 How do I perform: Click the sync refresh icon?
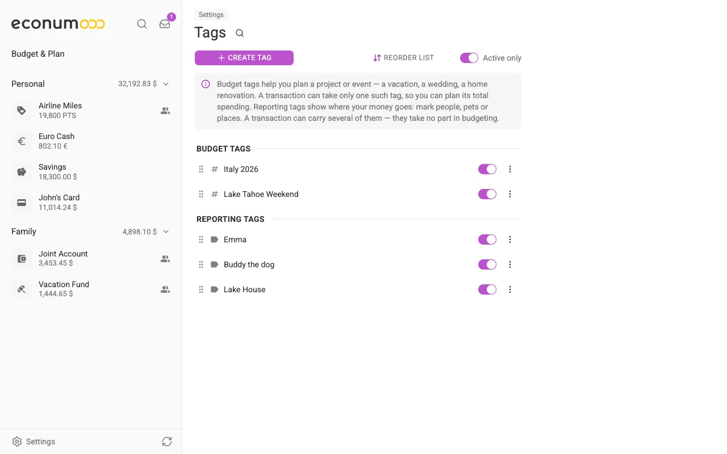(166, 442)
